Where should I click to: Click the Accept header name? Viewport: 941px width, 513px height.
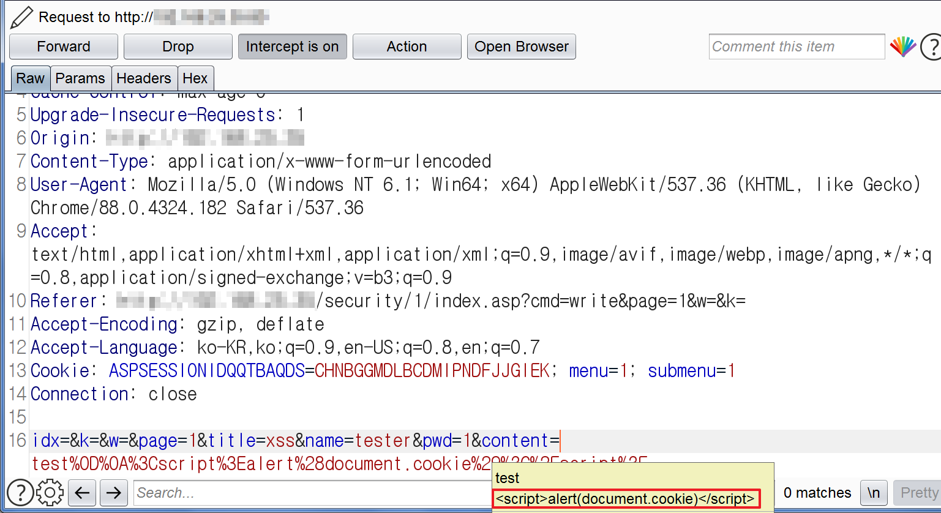[64, 231]
